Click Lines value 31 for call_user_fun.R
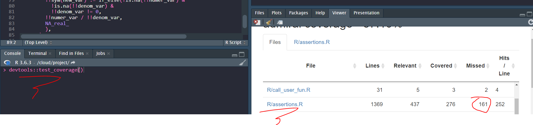Viewport: 533px width, 125px height. tap(380, 90)
